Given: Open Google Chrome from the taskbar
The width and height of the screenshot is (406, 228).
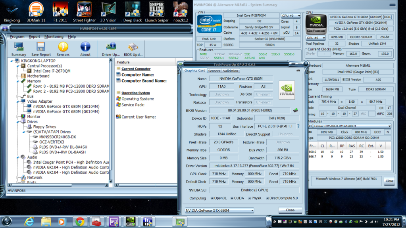Looking at the screenshot, I should [80, 222].
